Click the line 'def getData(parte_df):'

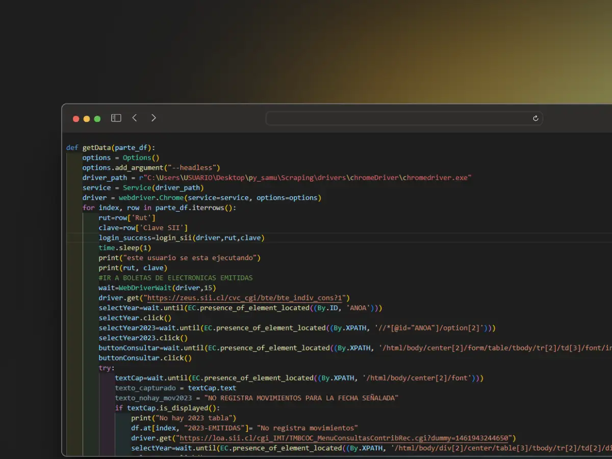[111, 148]
